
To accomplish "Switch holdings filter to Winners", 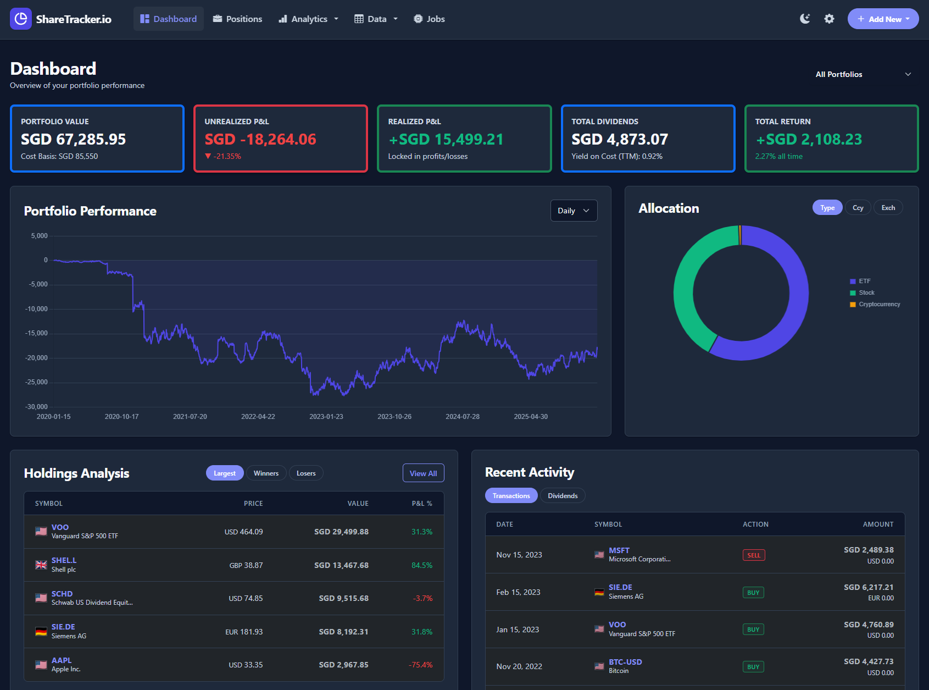I will [x=266, y=473].
